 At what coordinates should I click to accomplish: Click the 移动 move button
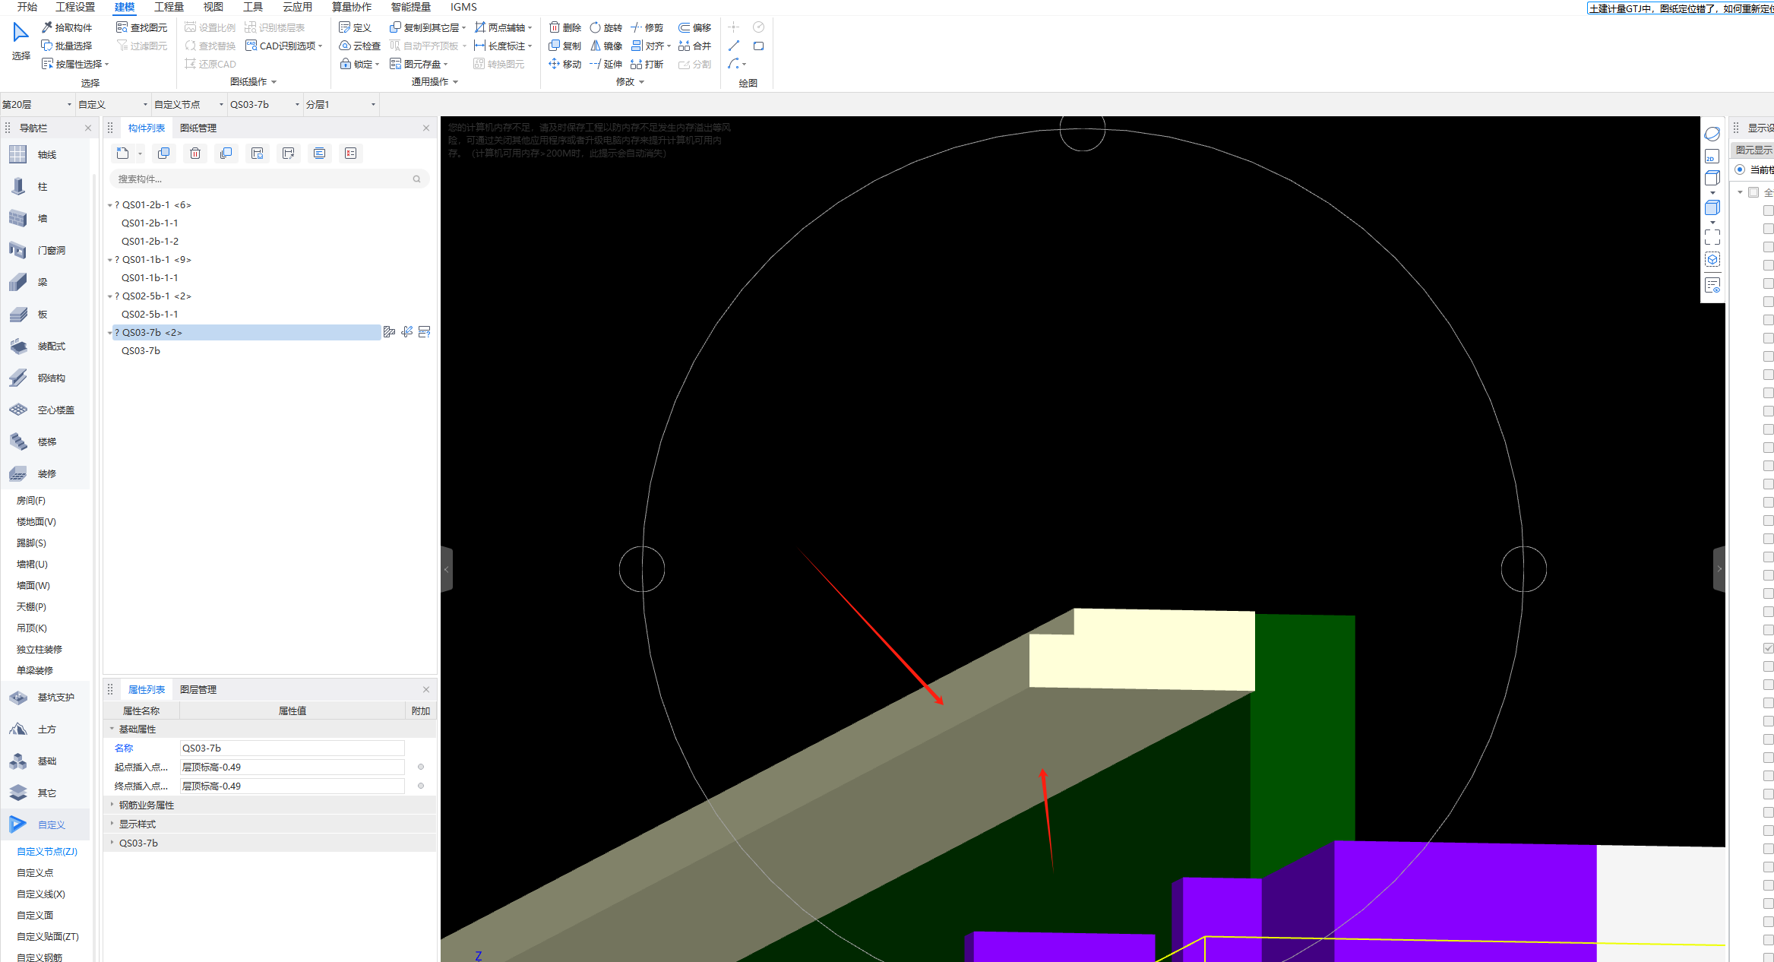point(565,64)
